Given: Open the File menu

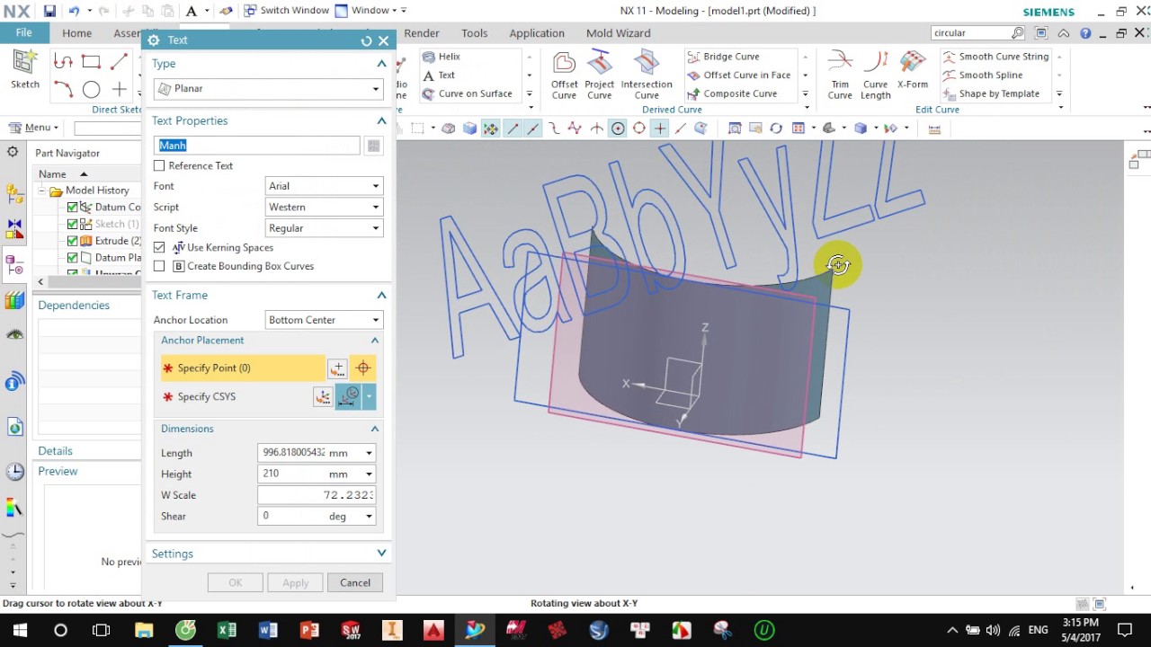Looking at the screenshot, I should point(24,32).
